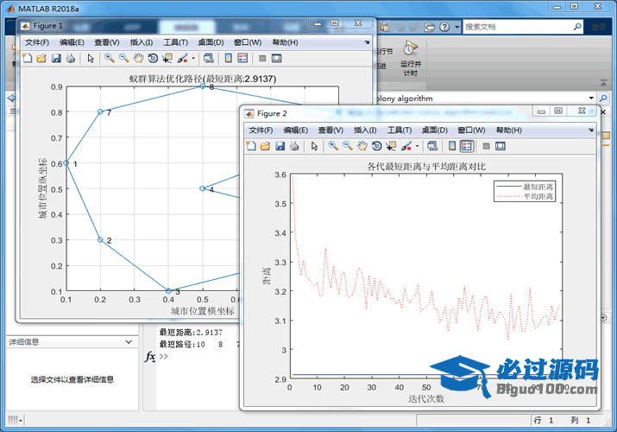Toggle Insert Legend in Figure 2 toolbar
The width and height of the screenshot is (617, 432).
(467, 146)
